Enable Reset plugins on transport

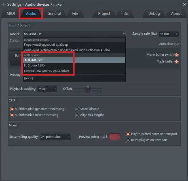(128, 140)
